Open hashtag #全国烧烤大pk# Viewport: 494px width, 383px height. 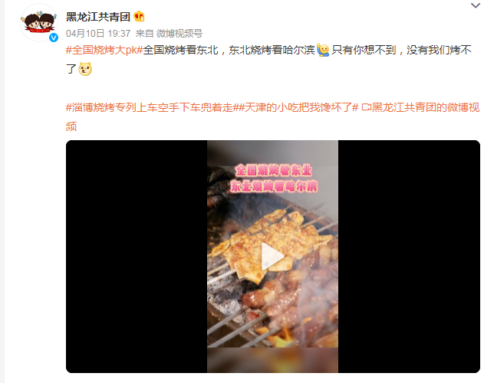pyautogui.click(x=104, y=50)
